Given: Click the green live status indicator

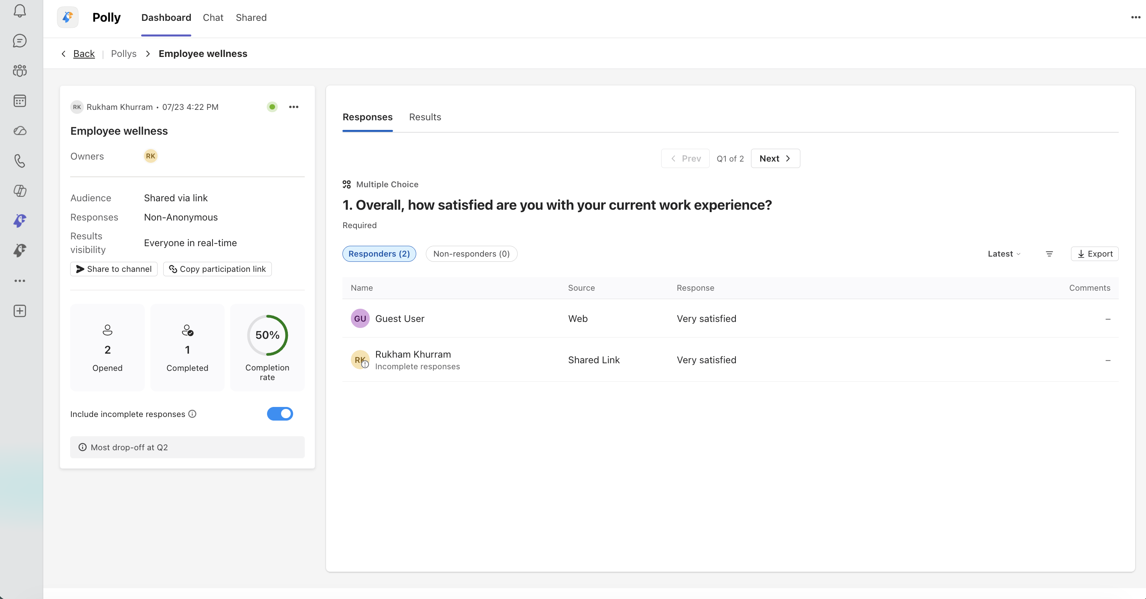Looking at the screenshot, I should click(272, 107).
